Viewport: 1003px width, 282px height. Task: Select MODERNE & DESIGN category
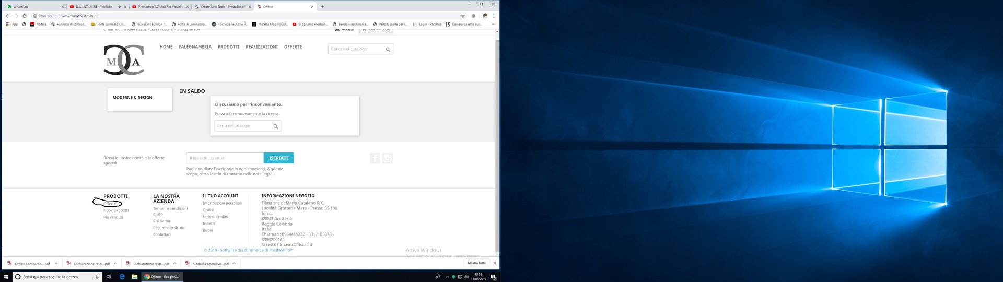click(133, 98)
